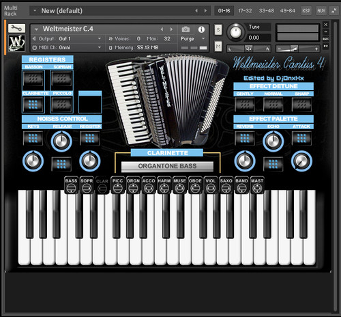Open the Purge dropdown menu
341x317 pixels.
tap(193, 39)
